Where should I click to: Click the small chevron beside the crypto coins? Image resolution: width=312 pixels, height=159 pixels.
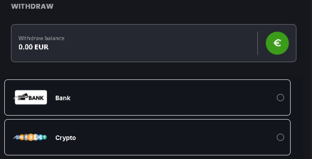[x=15, y=138]
